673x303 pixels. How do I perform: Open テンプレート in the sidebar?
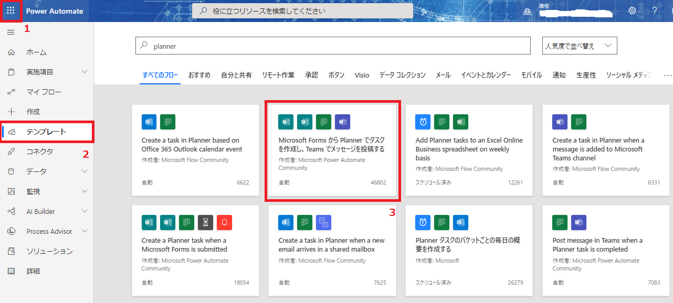47,132
